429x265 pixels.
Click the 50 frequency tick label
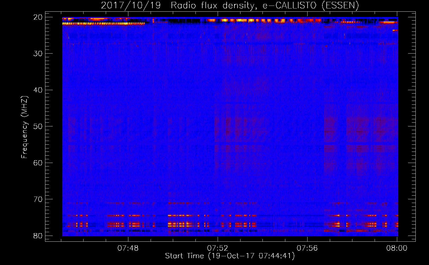point(38,126)
